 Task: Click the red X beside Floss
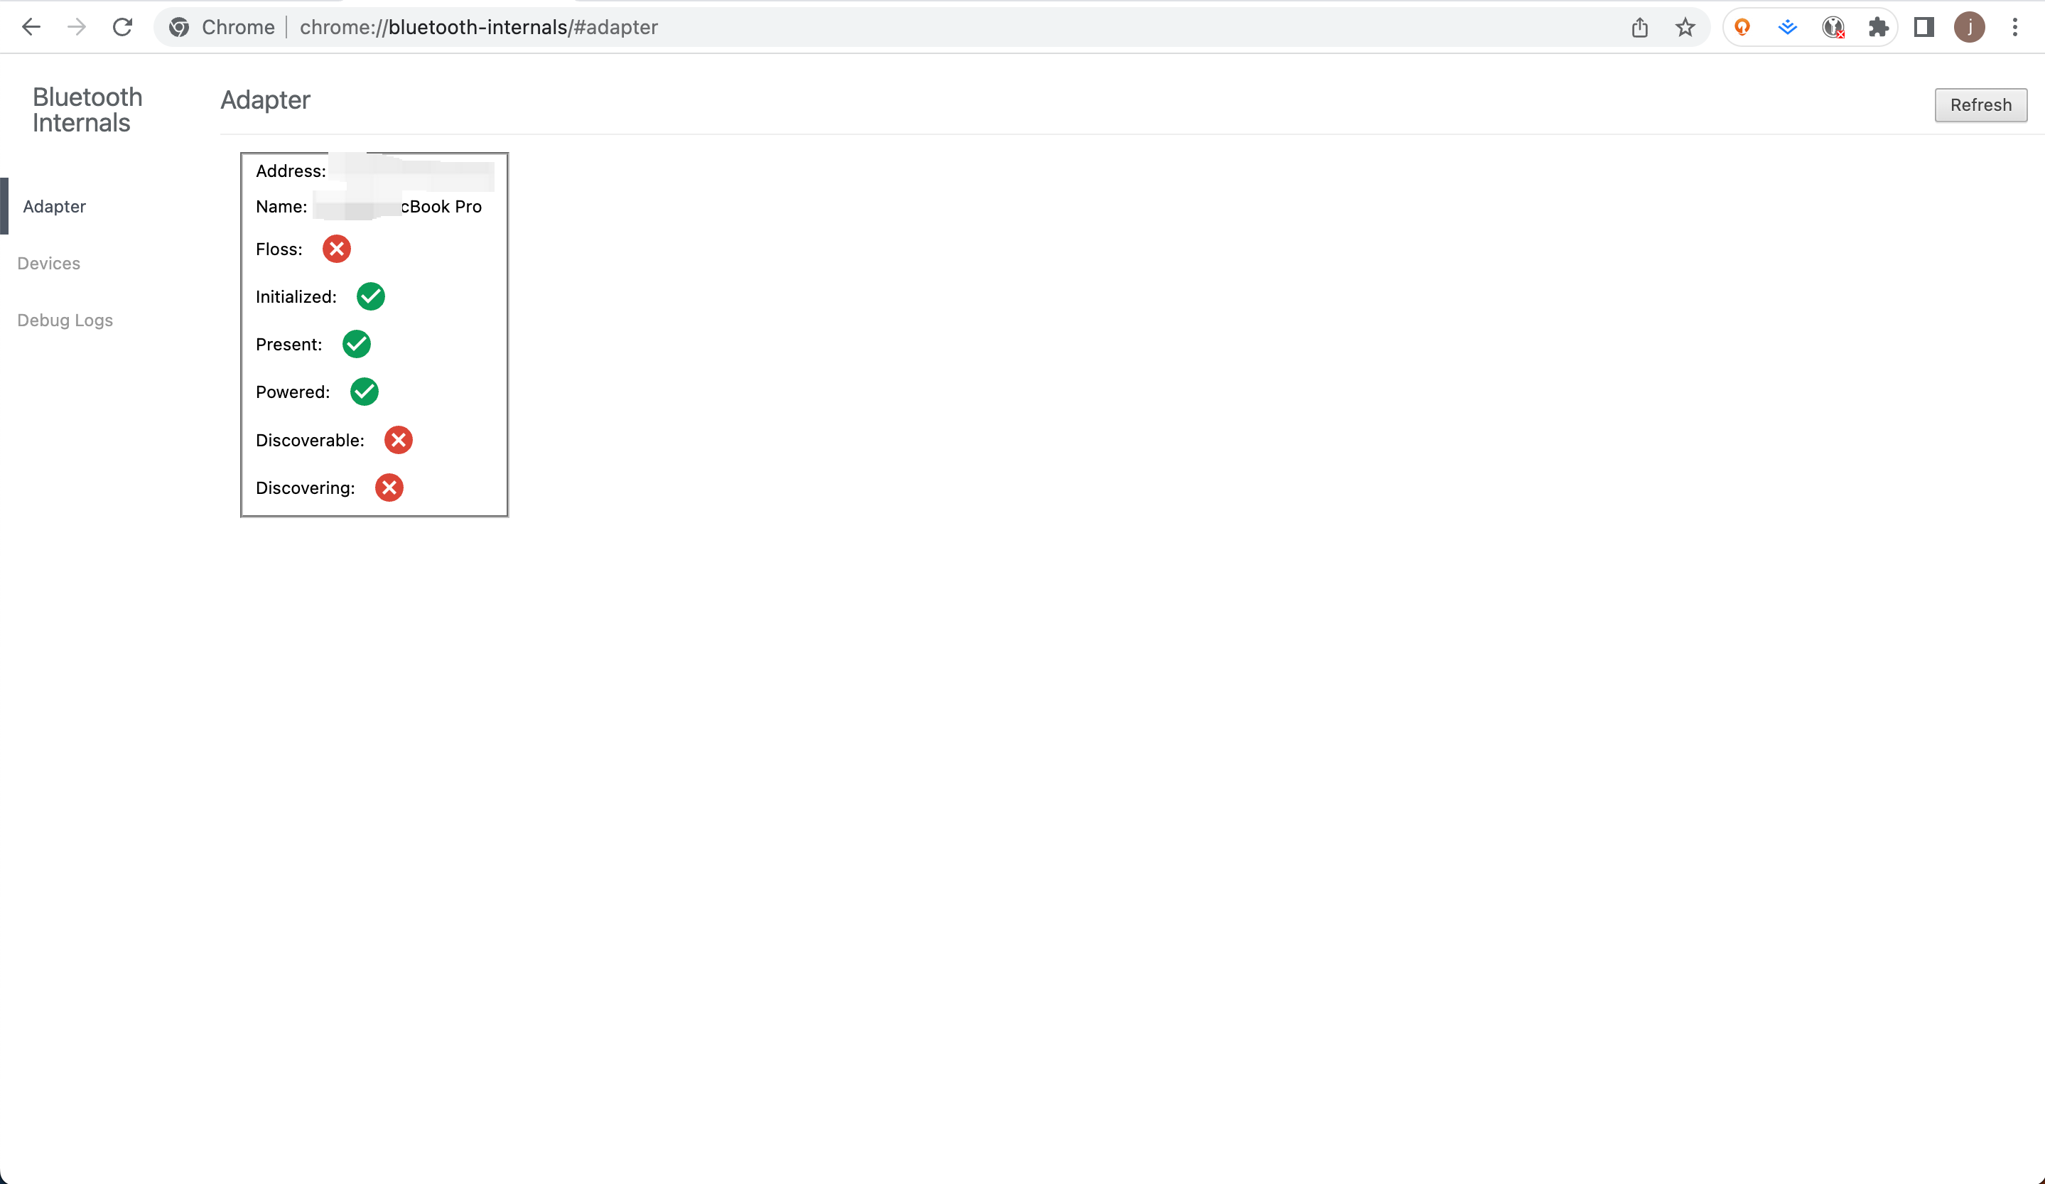336,249
